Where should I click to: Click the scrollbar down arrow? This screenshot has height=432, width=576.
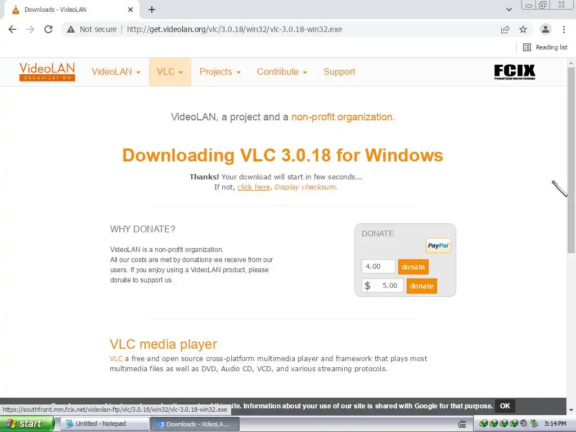[x=571, y=409]
